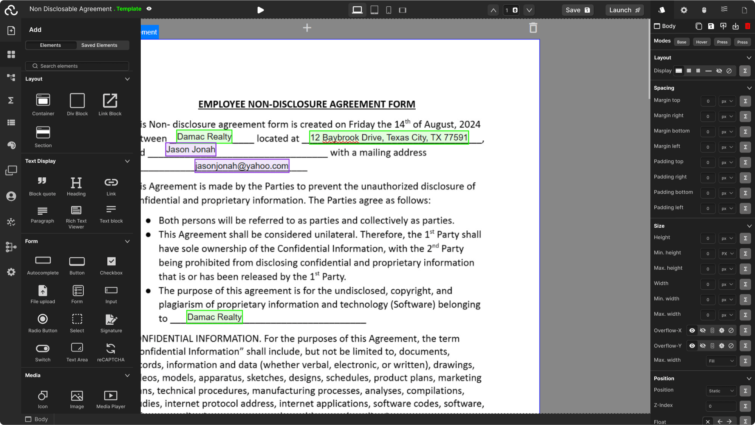
Task: Click the trash icon above the canvas
Action: (x=533, y=28)
